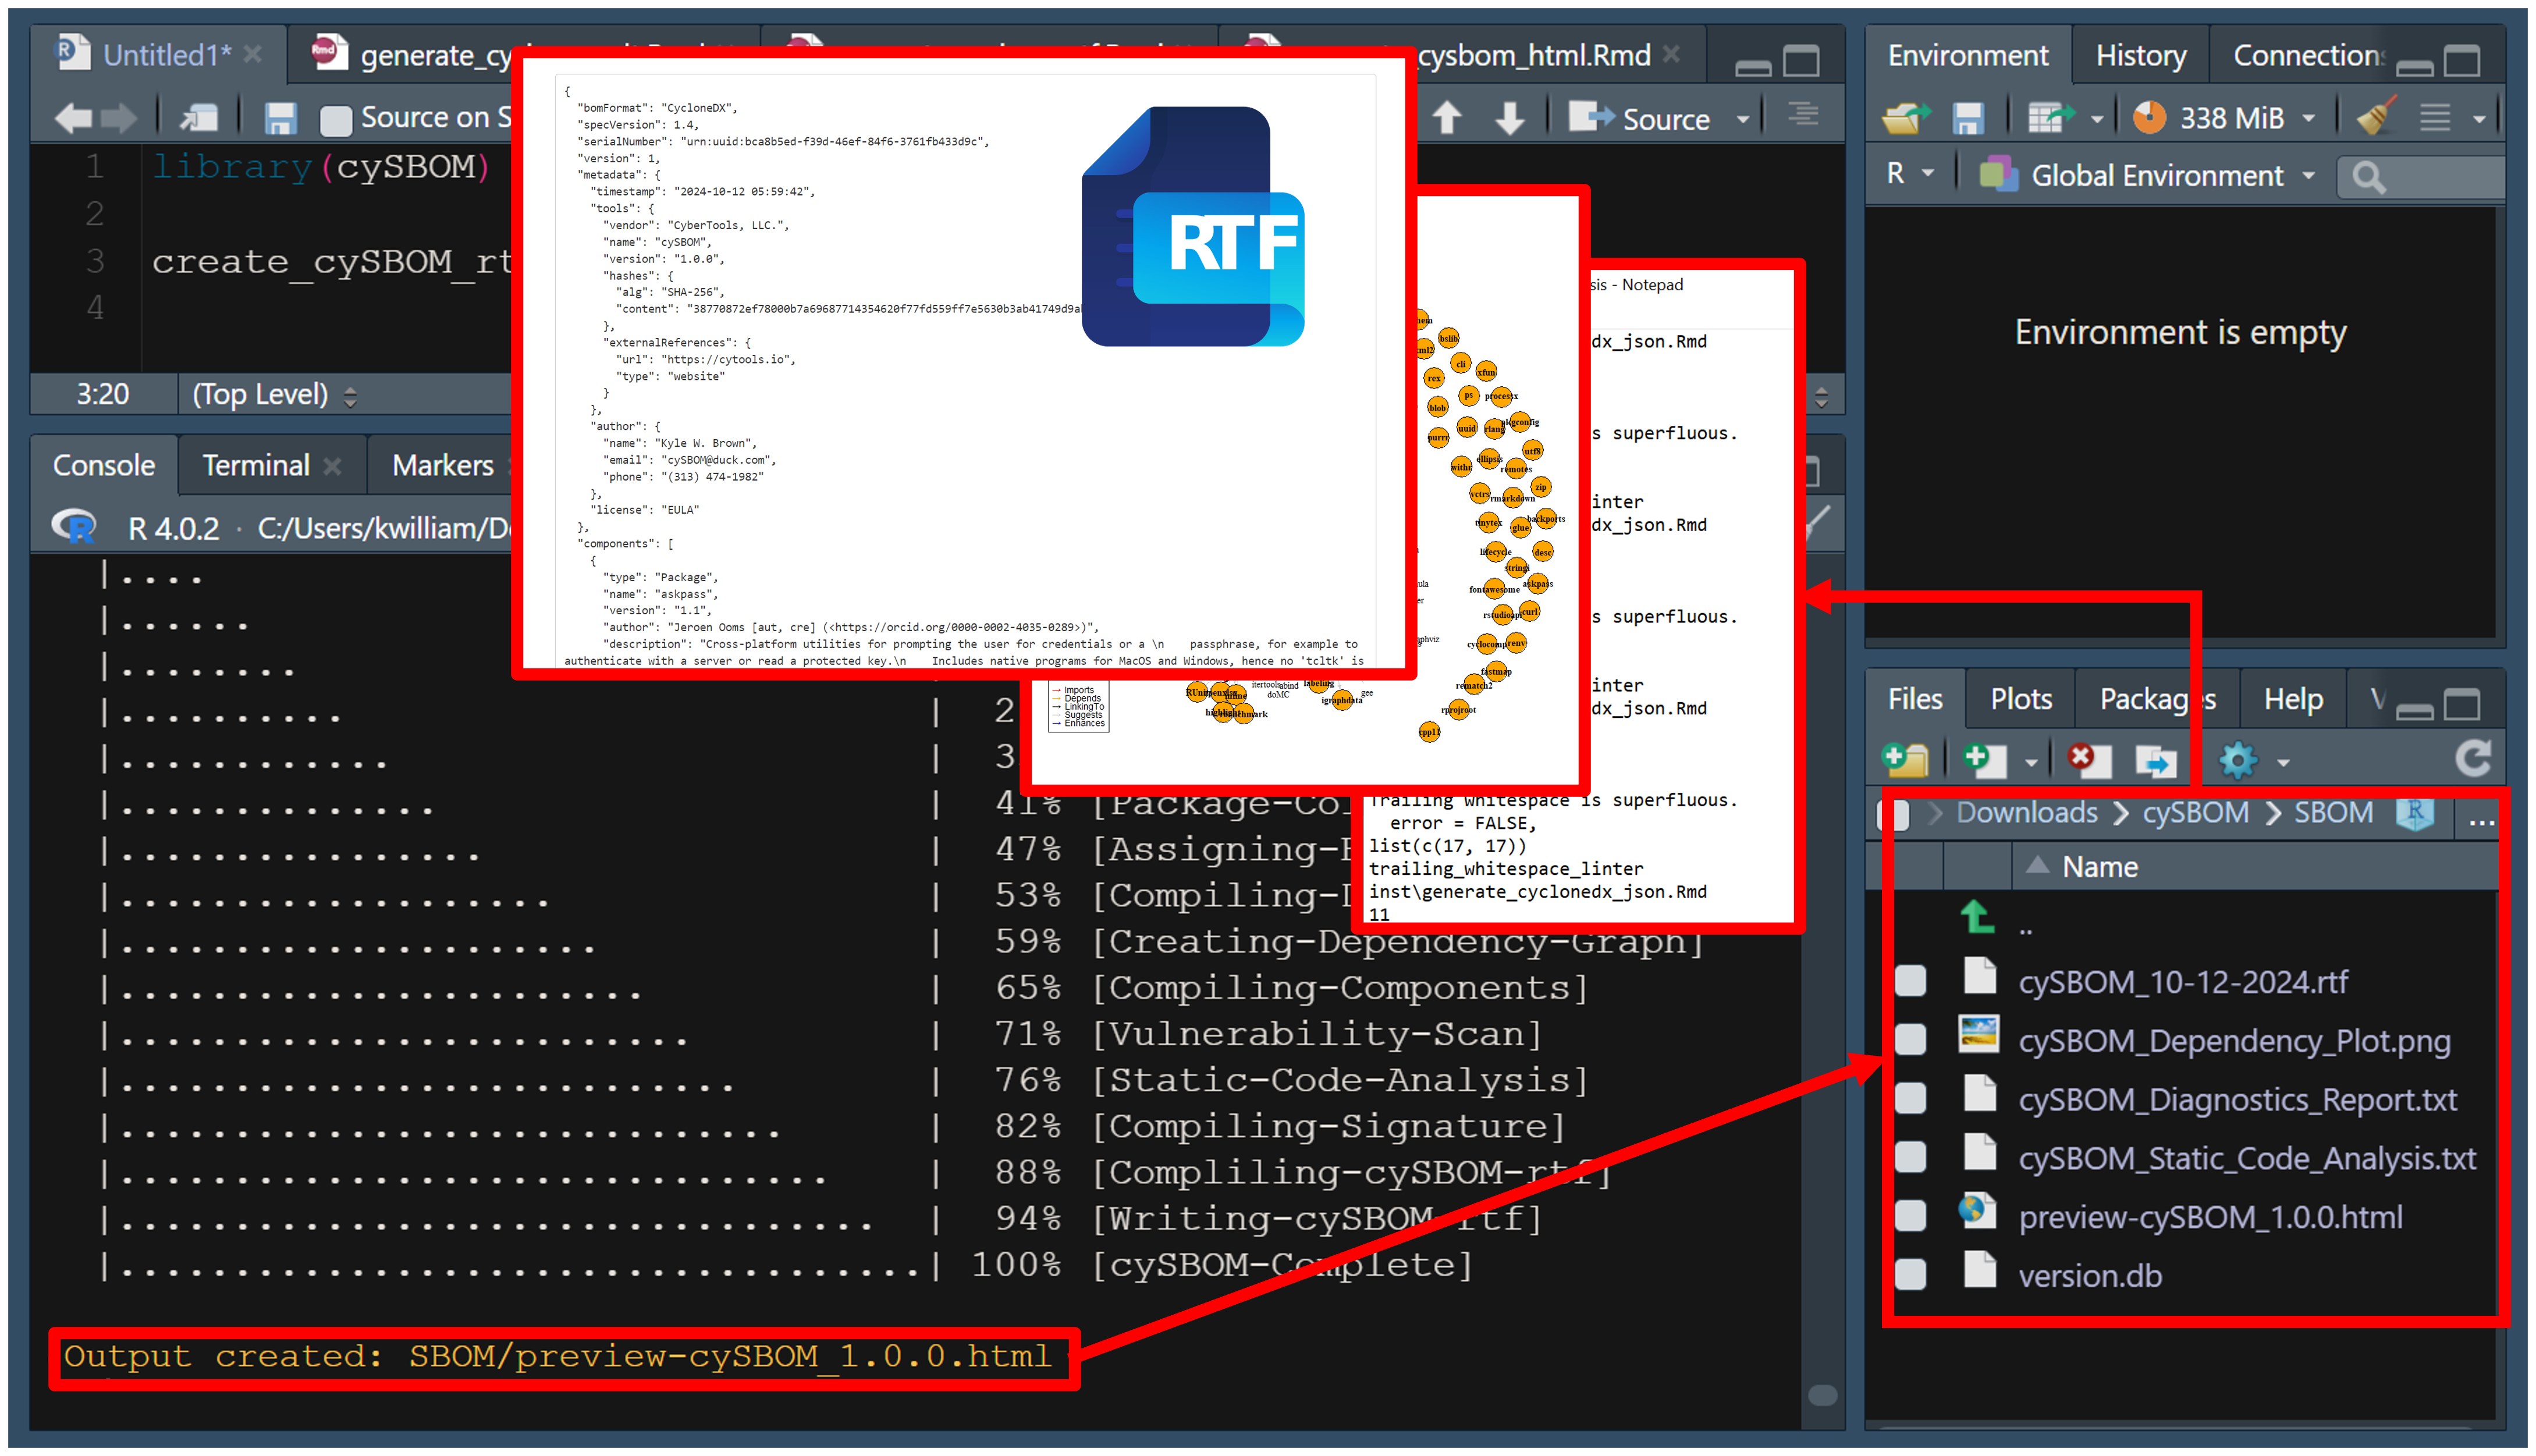2536x1456 pixels.
Task: Open the Markers tab
Action: pyautogui.click(x=442, y=465)
